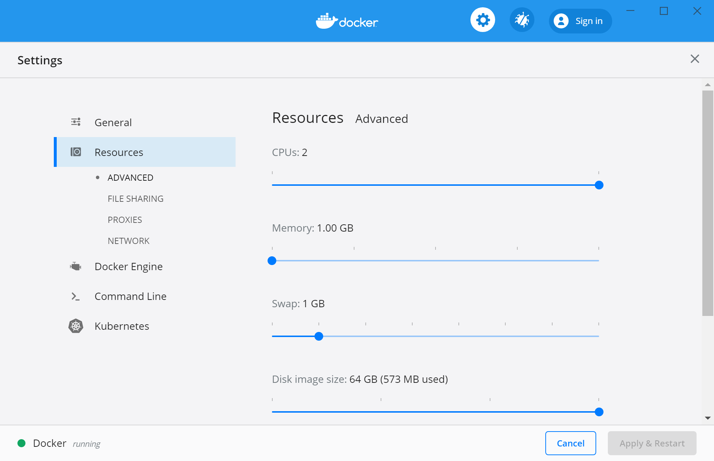Open PROXIES resources page

[x=125, y=220]
